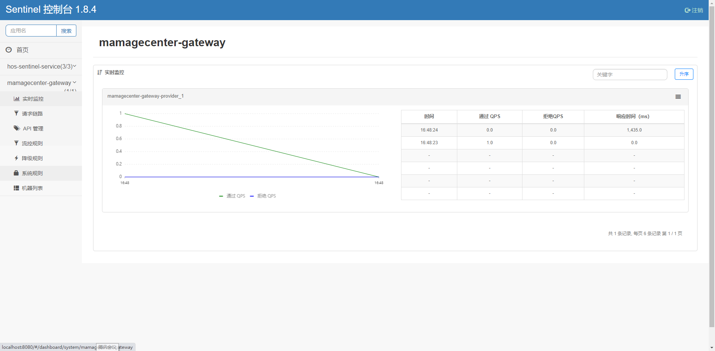Viewport: 715px width, 351px height.
Task: Click the bar chart icon beside 实时监控
Action: click(16, 99)
